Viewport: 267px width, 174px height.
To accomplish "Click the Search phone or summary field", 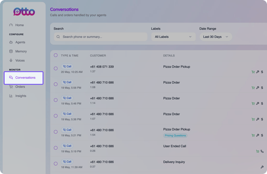I will [101, 37].
